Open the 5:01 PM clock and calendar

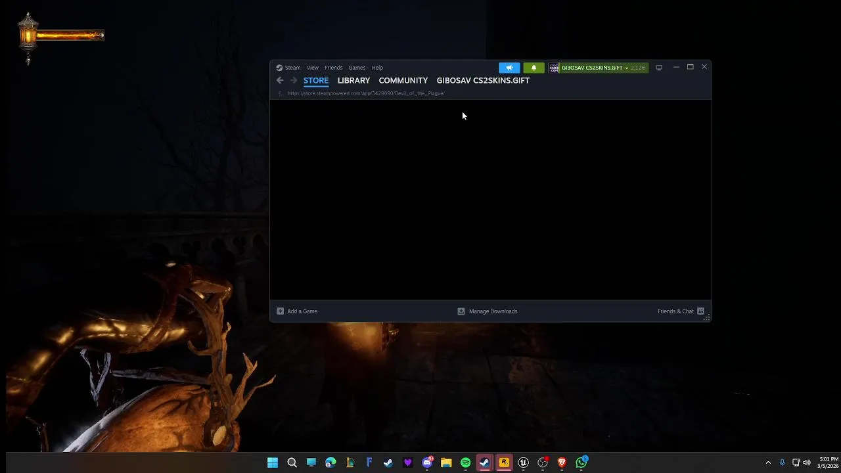point(828,462)
